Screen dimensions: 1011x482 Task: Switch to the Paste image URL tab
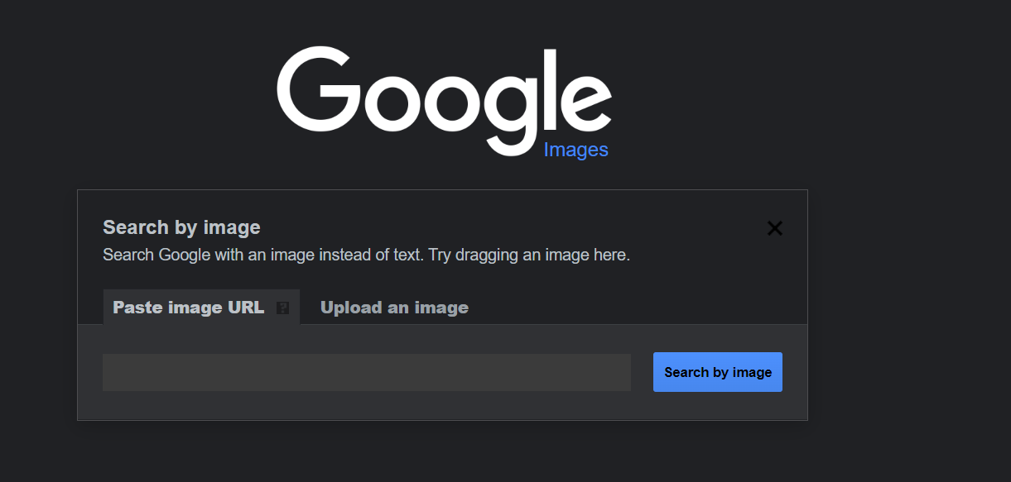coord(188,308)
